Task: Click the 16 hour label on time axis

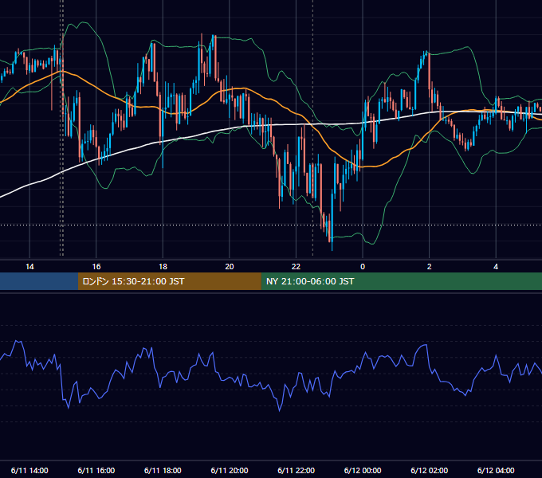Action: point(96,267)
